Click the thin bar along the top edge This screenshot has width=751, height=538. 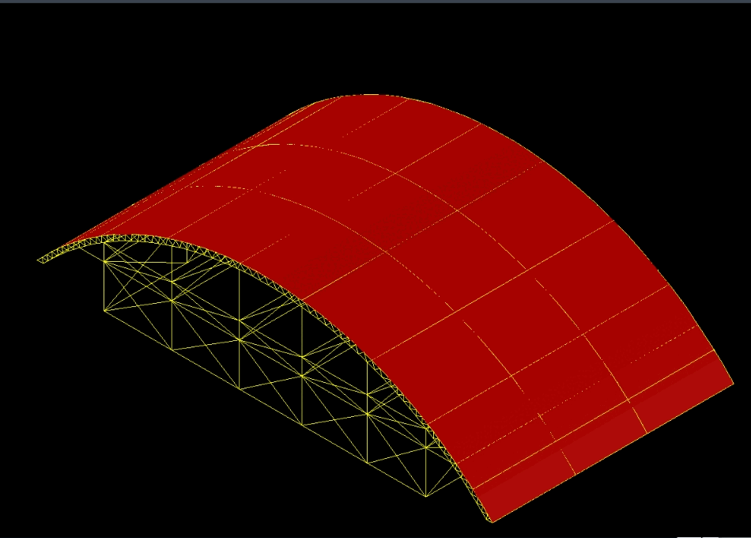[x=375, y=3]
